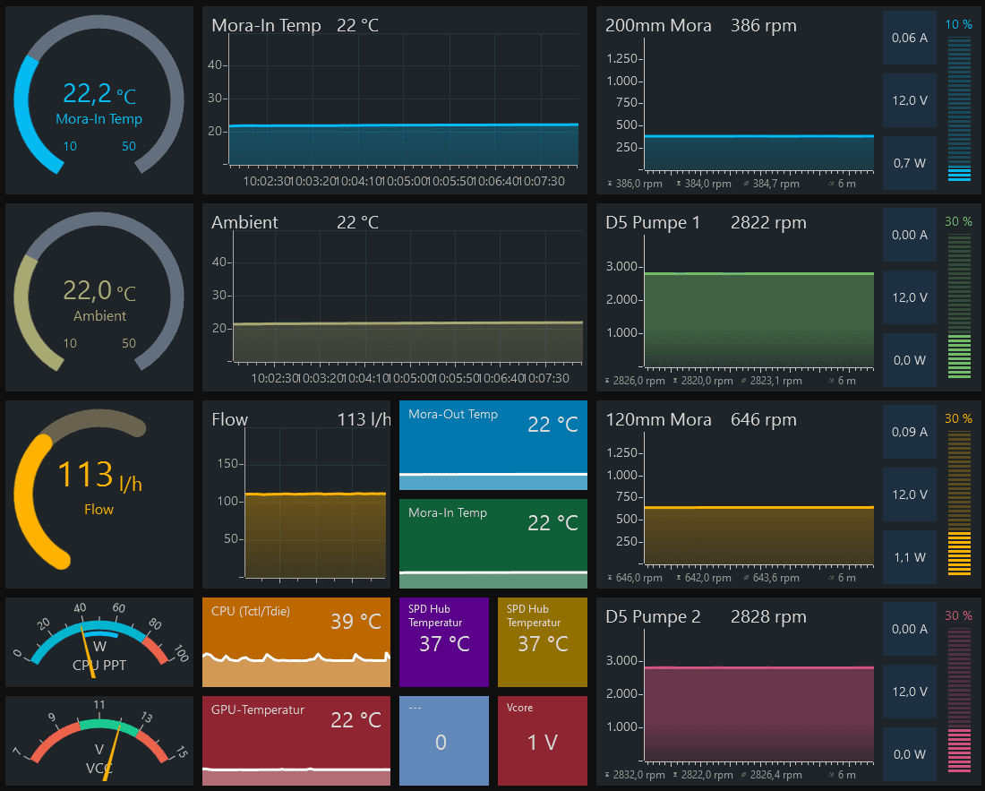This screenshot has width=985, height=791.
Task: Click the light blue '---' tile showing 0
Action: 444,741
